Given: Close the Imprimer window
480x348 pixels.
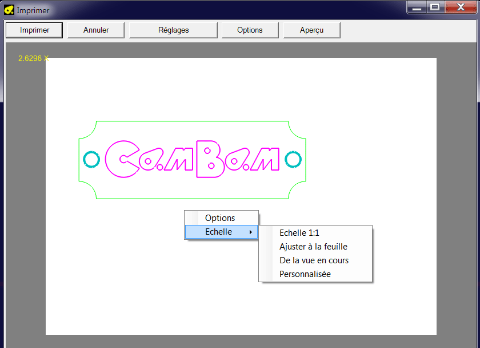Looking at the screenshot, I should [x=461, y=7].
